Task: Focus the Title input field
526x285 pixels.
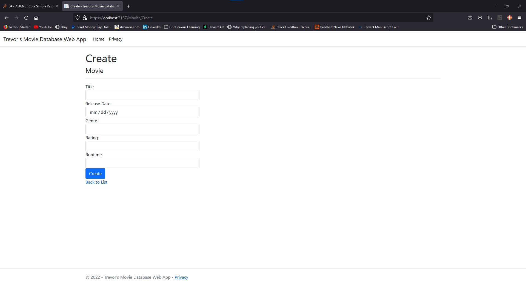Action: (x=142, y=95)
